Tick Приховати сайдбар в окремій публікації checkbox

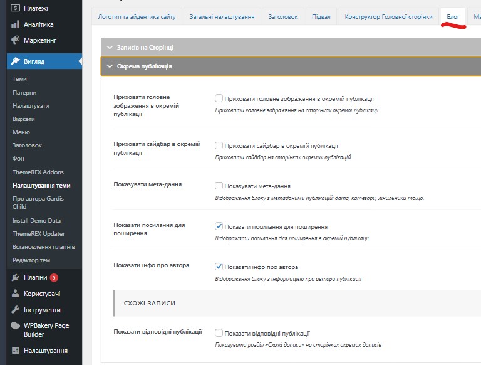[x=219, y=145]
